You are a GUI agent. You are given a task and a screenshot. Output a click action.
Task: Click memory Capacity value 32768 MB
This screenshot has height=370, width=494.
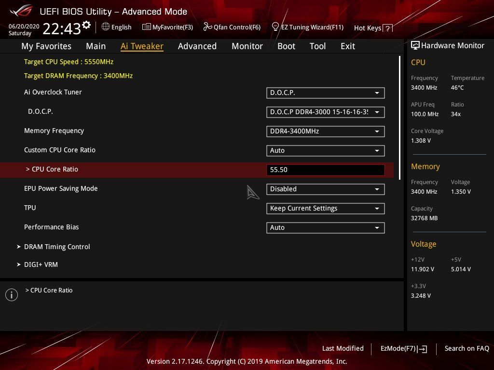point(424,218)
